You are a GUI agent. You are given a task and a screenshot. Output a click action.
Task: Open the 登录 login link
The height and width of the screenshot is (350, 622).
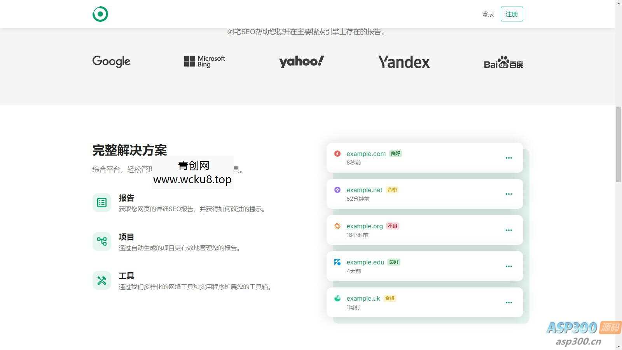tap(487, 14)
